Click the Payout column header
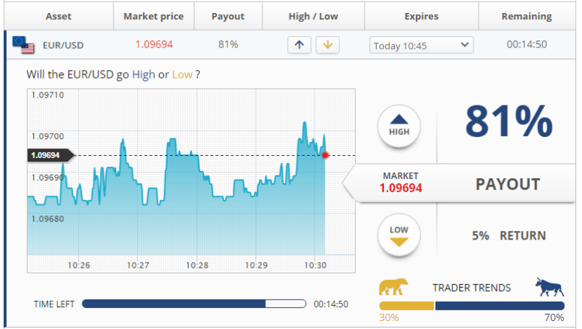This screenshot has height=329, width=582. coord(228,17)
